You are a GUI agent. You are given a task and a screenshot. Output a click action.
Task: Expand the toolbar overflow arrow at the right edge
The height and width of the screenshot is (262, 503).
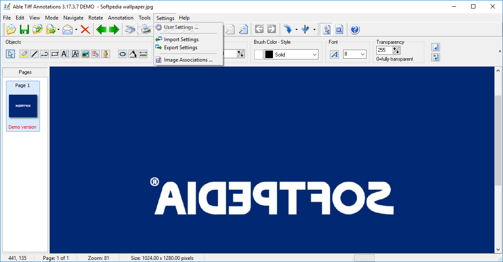click(500, 51)
